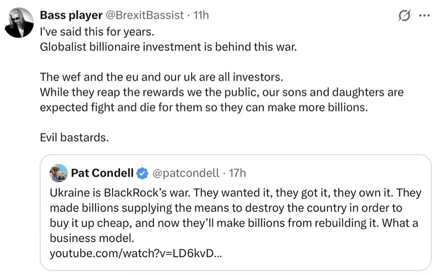The width and height of the screenshot is (436, 275).
Task: Click the "Ukraine is BlackRock's war" quoted text
Action: coord(120,193)
